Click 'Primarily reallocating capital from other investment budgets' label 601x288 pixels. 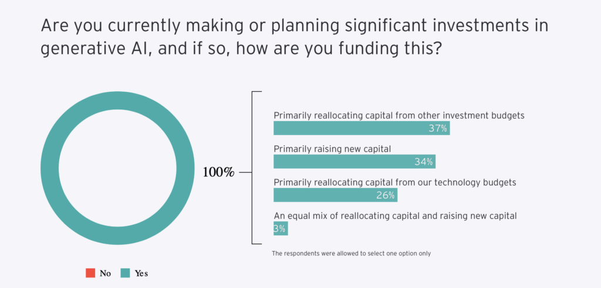coord(399,115)
